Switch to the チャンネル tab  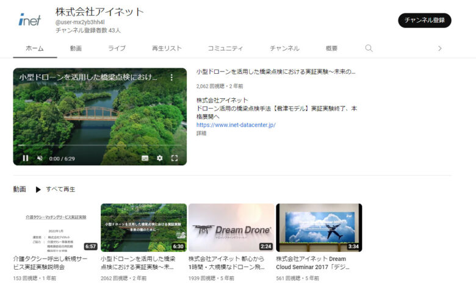[x=284, y=48]
